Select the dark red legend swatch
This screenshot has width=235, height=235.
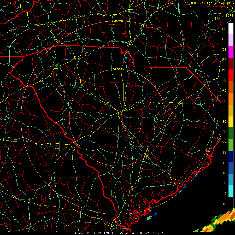click(231, 63)
